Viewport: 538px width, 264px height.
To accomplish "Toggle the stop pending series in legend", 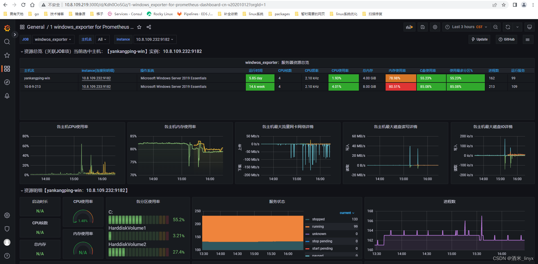I will pos(322,241).
